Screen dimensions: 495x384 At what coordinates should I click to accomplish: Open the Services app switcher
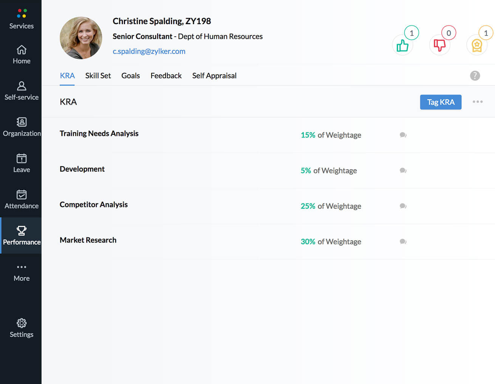[x=22, y=19]
